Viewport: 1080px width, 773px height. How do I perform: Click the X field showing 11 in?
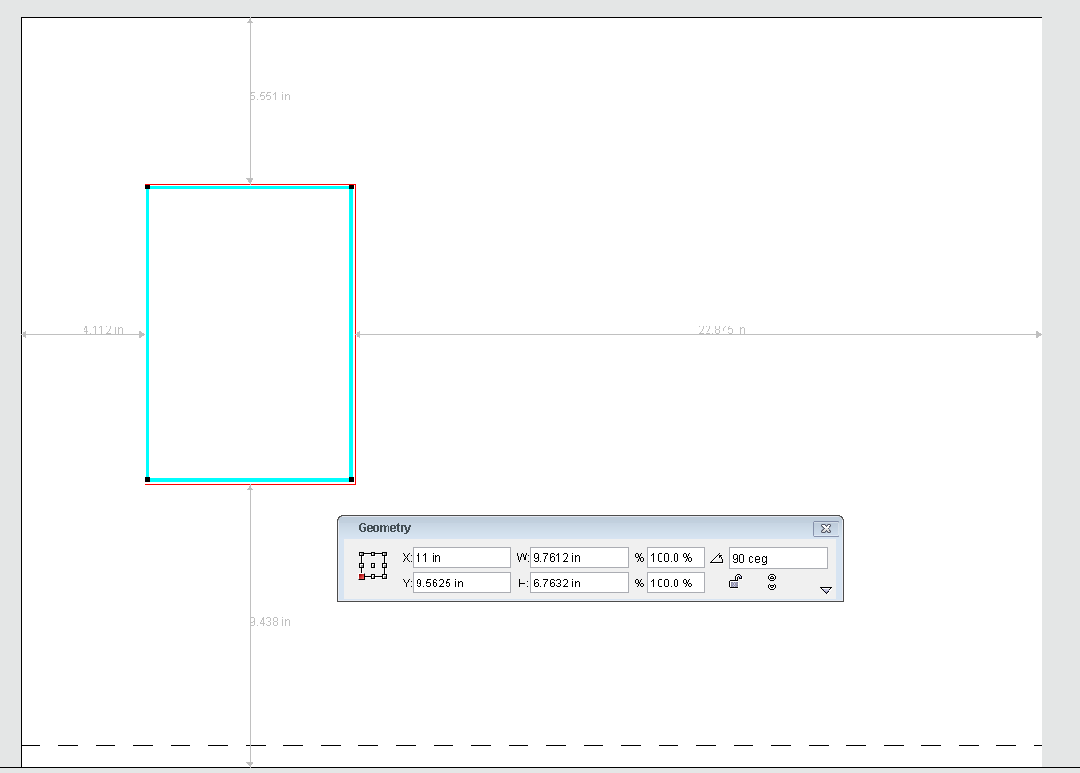[462, 557]
